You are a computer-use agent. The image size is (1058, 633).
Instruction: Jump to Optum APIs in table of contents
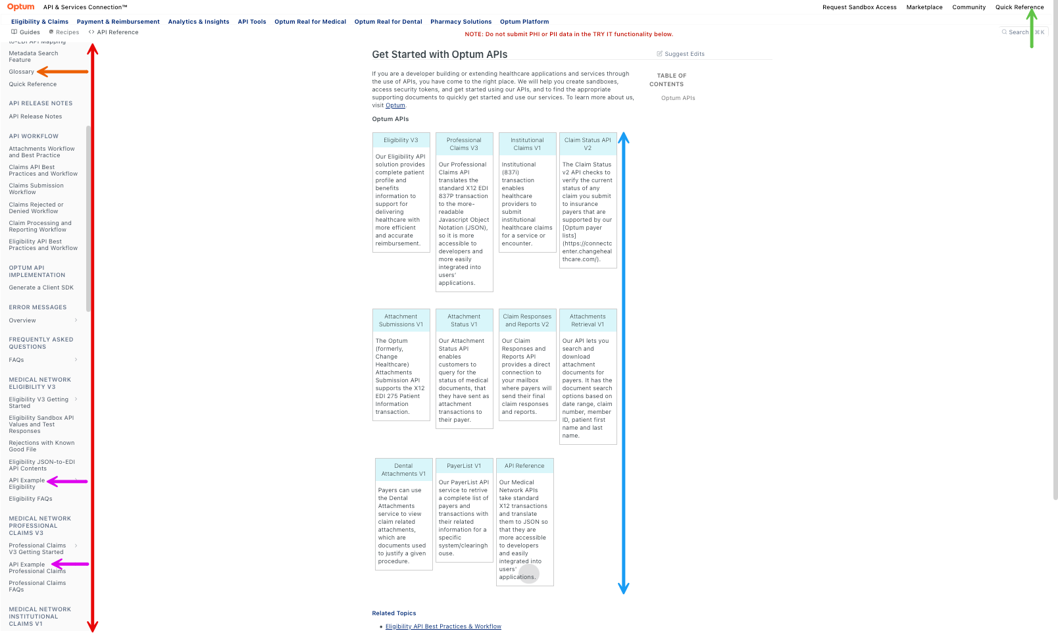tap(678, 98)
